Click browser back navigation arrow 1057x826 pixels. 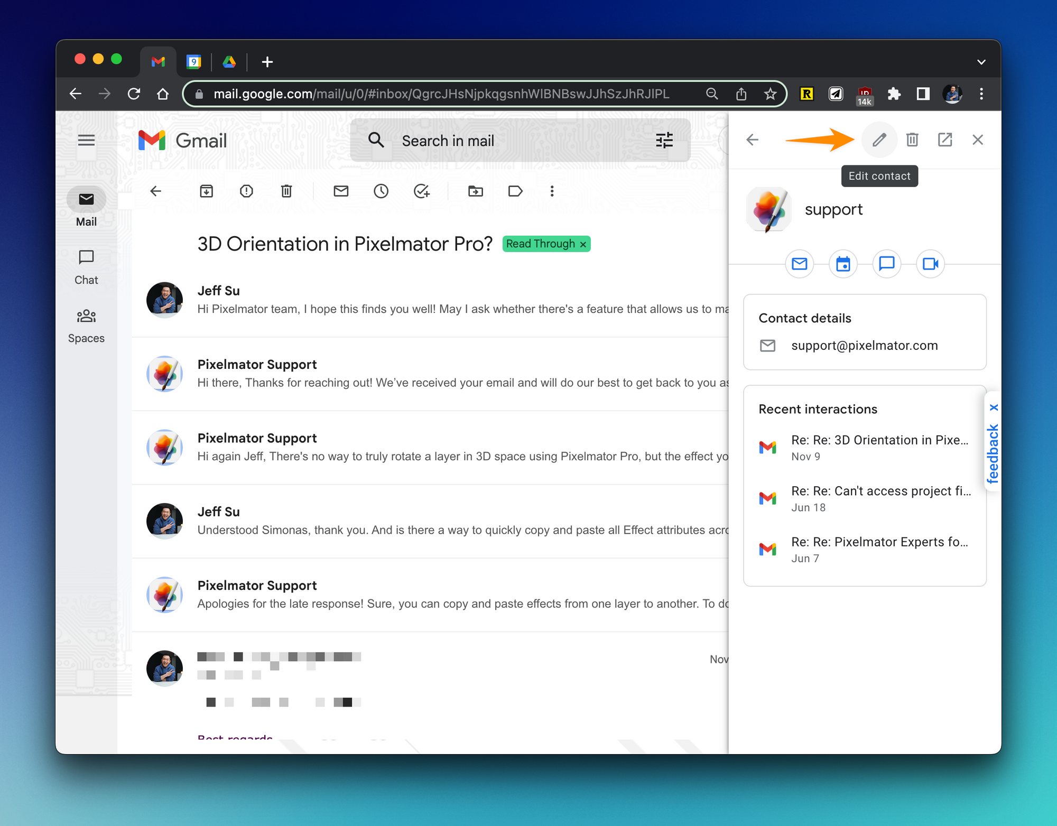coord(76,94)
